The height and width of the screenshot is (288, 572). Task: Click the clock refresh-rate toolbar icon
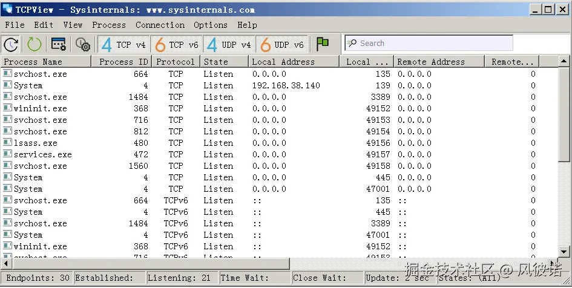pyautogui.click(x=12, y=45)
